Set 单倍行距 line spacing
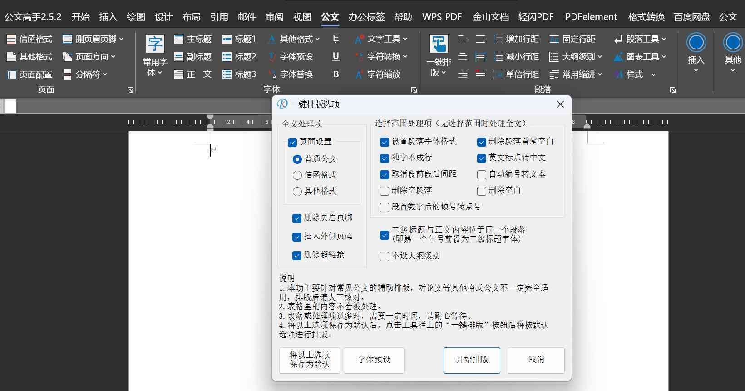This screenshot has height=391, width=745. coord(516,74)
